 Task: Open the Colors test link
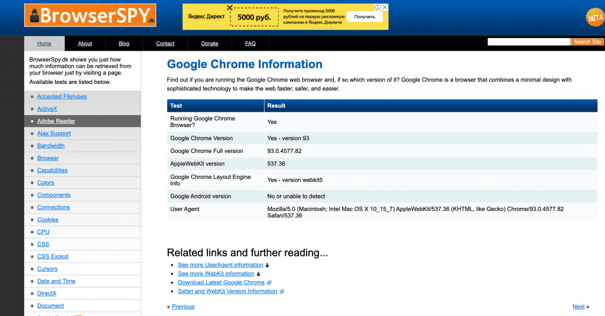click(45, 183)
